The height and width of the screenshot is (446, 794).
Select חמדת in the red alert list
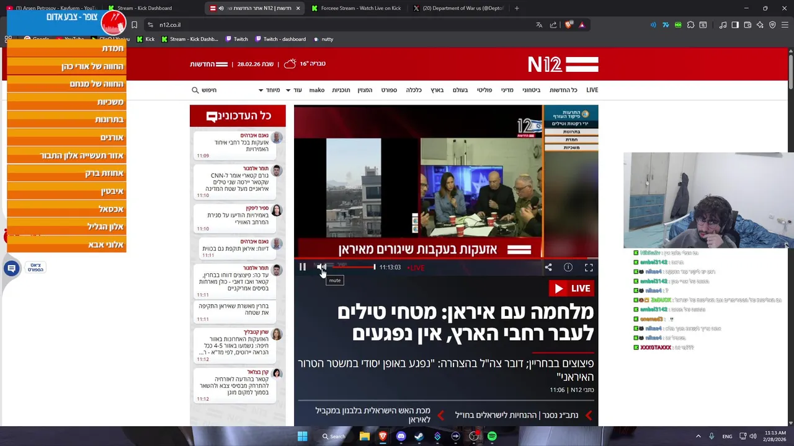[66, 48]
